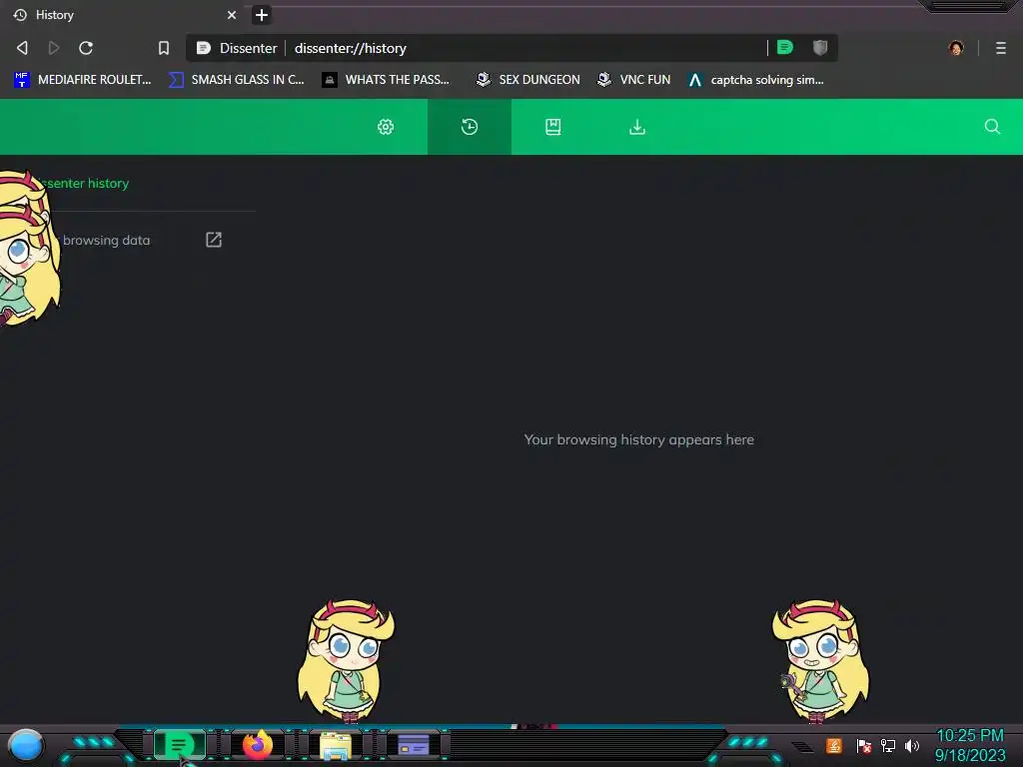Select the History browser tab
Viewport: 1023px width, 767px height.
(124, 15)
